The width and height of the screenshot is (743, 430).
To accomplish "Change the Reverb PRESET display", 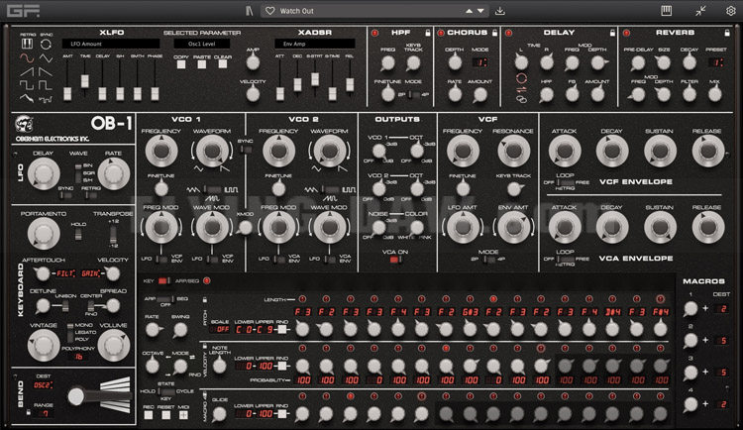I will [716, 62].
